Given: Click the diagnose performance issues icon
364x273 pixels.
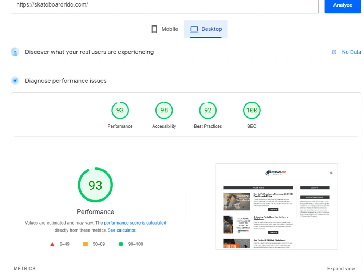Looking at the screenshot, I should pos(15,81).
